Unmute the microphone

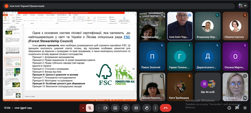pos(90,108)
